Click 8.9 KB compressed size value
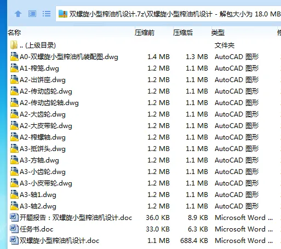 (x=198, y=218)
